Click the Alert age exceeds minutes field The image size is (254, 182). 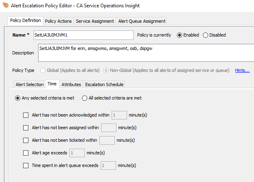coord(77,153)
